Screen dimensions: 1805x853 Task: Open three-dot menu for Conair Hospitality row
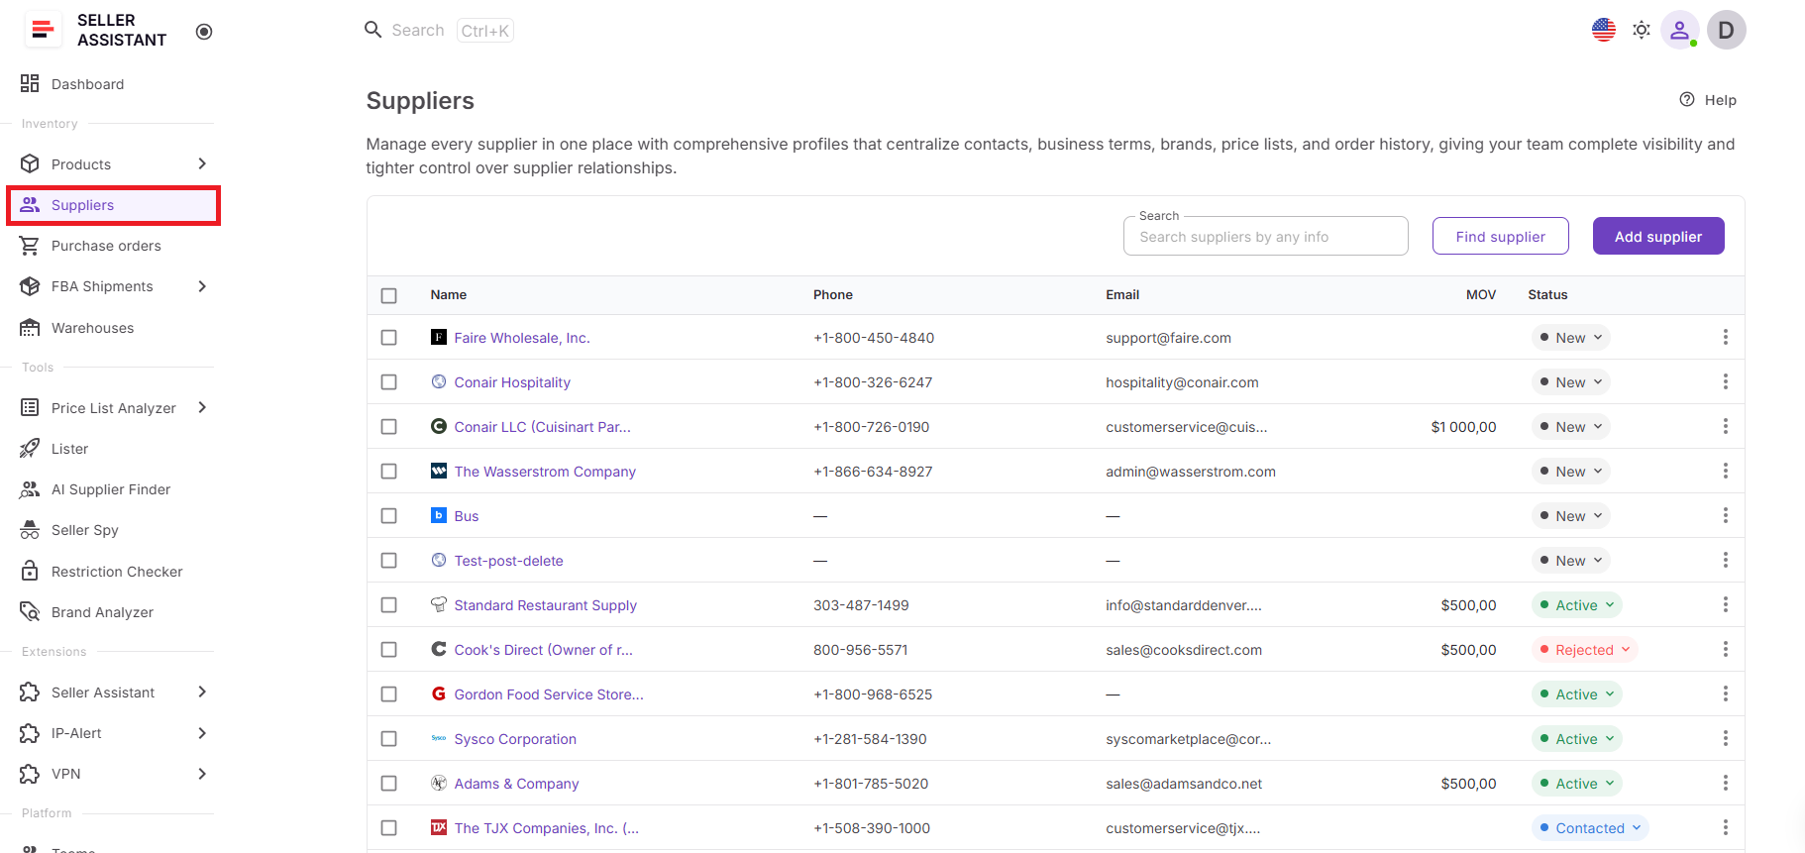pyautogui.click(x=1726, y=381)
